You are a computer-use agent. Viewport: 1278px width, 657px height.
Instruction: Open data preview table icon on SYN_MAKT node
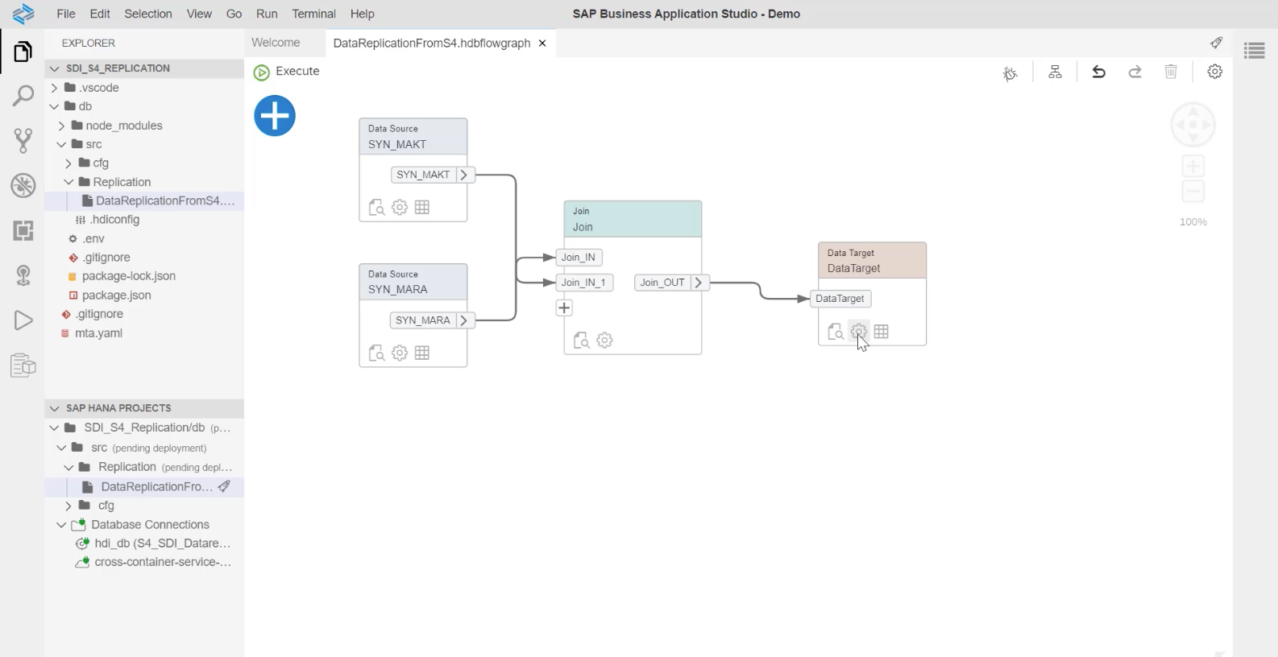[x=422, y=208]
